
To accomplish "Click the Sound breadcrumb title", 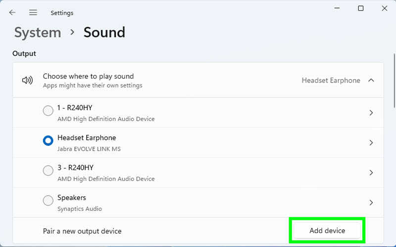I will 104,32.
